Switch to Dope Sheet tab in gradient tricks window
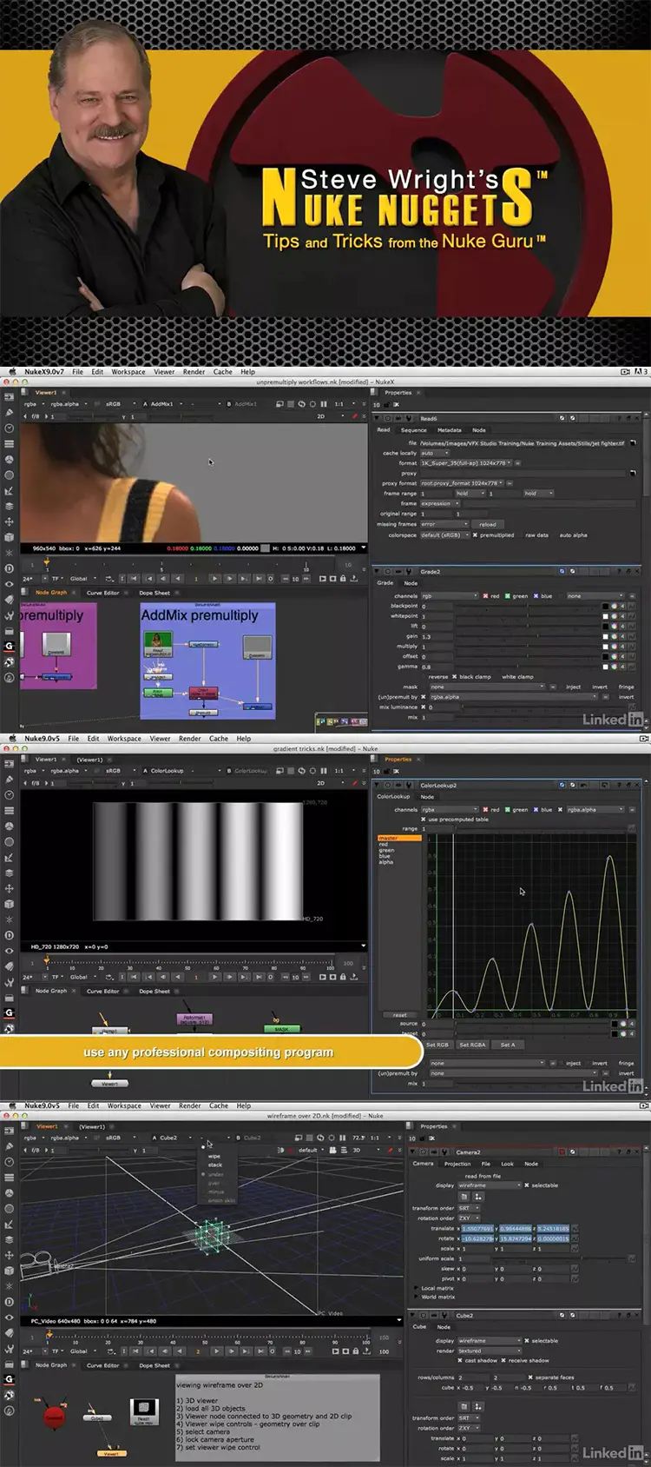This screenshot has width=651, height=1467. pyautogui.click(x=155, y=991)
